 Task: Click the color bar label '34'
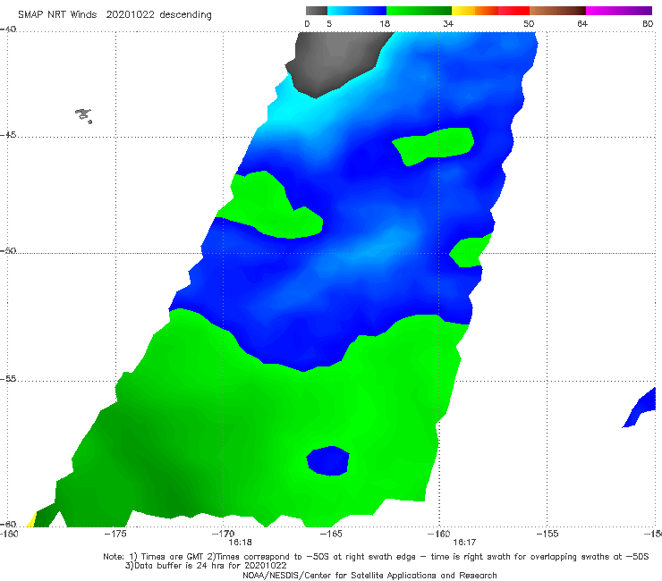tap(448, 24)
